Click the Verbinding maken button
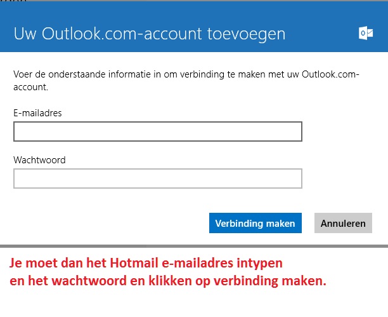This screenshot has height=317, width=388. point(255,223)
